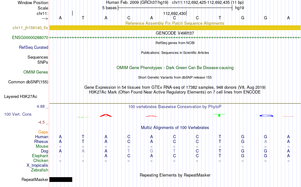Open the 100 Vert. Cons label
Image resolution: width=301 pixels, height=187 pixels.
[18, 114]
